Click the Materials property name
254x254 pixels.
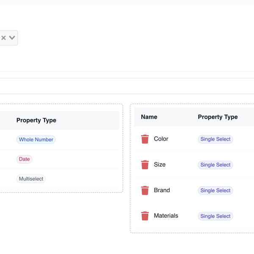[x=166, y=215]
